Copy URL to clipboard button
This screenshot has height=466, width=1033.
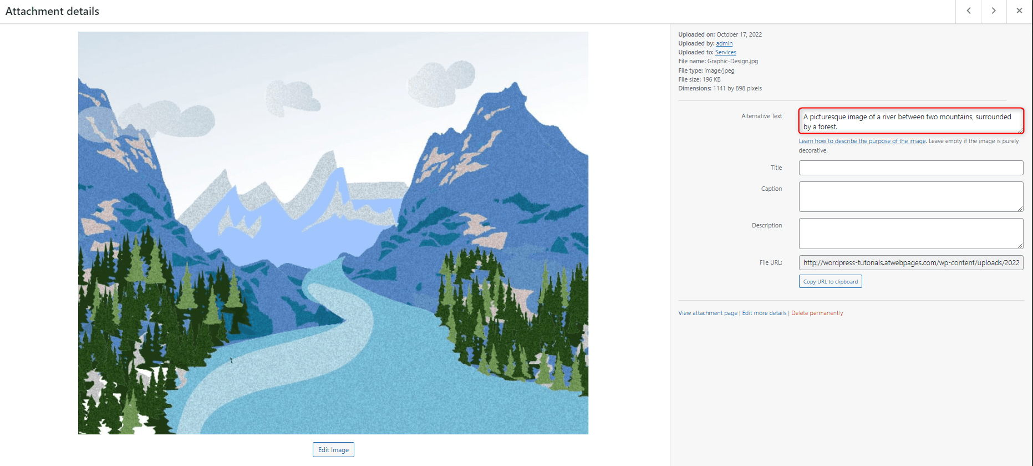tap(830, 282)
